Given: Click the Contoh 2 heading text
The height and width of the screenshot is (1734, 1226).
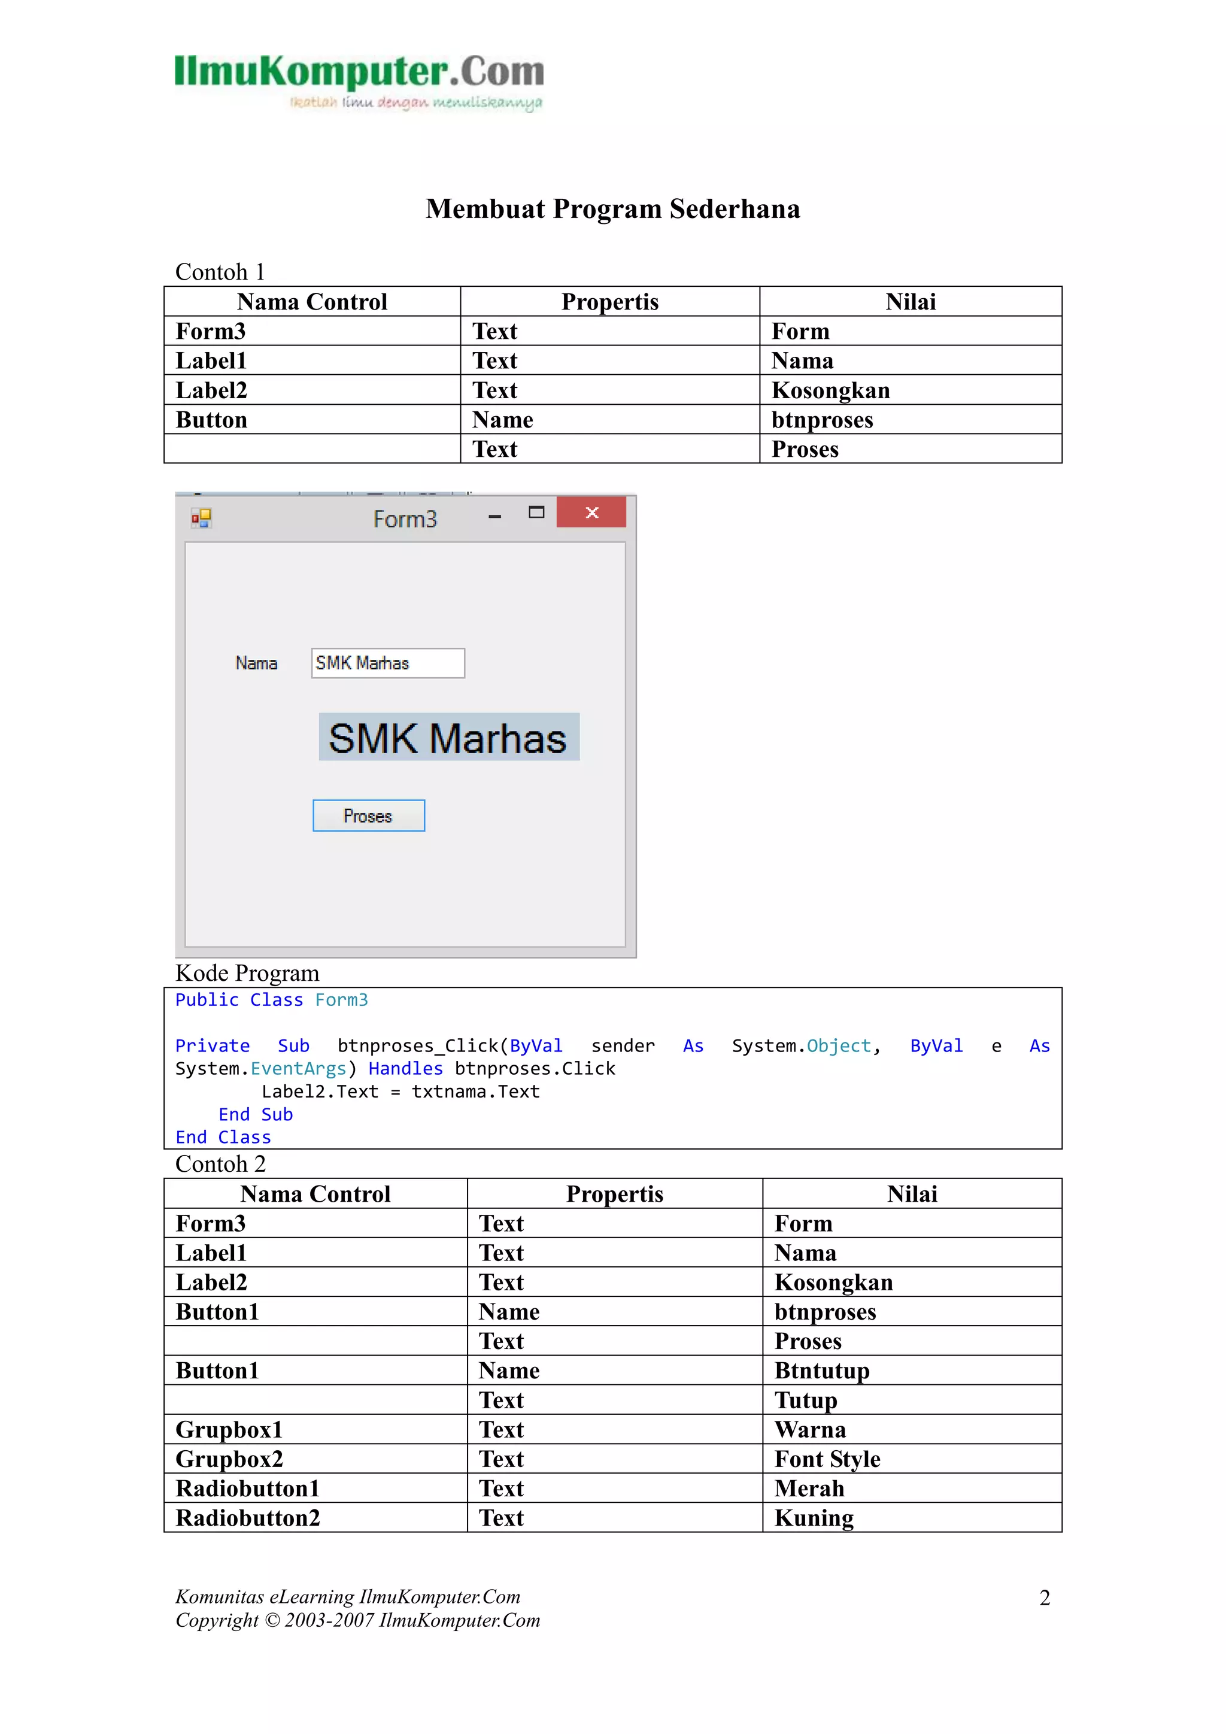Looking at the screenshot, I should click(x=220, y=1164).
